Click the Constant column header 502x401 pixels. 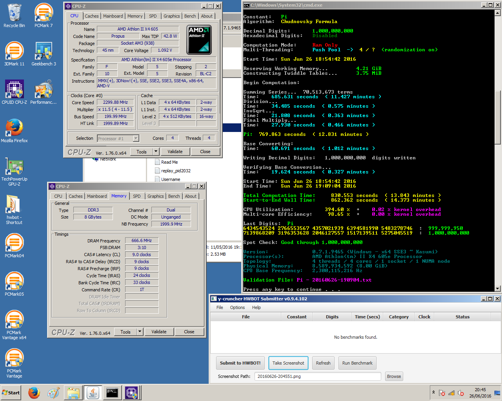(296, 317)
